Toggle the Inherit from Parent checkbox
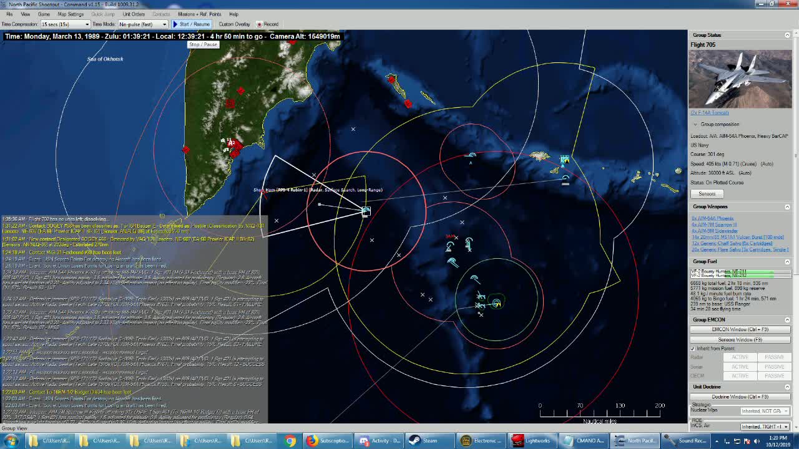The width and height of the screenshot is (799, 449). point(693,349)
